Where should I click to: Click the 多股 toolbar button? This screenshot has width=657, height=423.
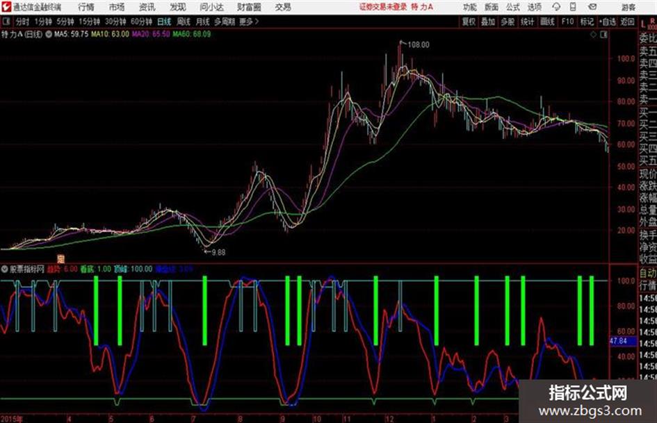508,22
